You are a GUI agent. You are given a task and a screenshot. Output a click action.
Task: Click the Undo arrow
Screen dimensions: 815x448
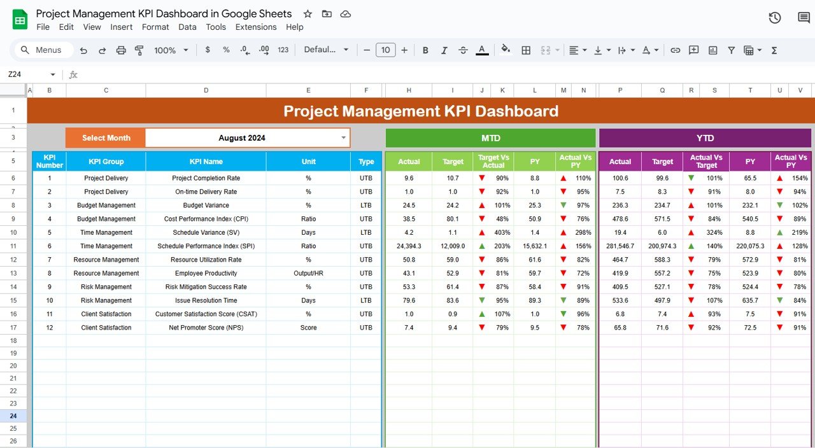click(83, 50)
